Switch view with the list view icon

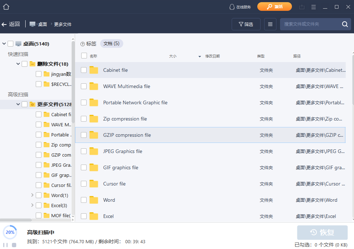pyautogui.click(x=270, y=24)
